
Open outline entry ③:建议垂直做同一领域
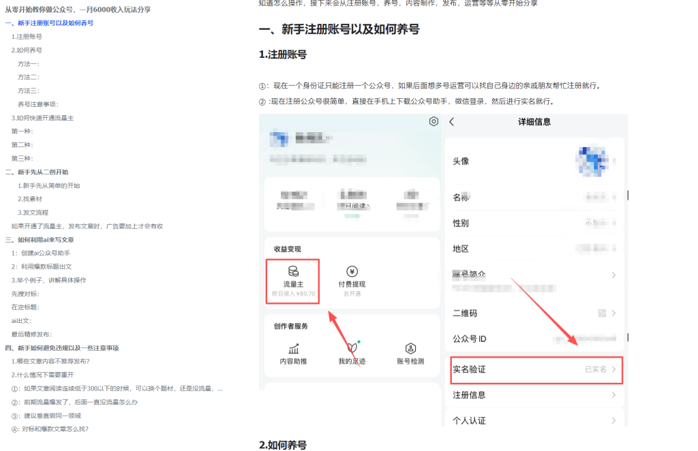point(46,416)
